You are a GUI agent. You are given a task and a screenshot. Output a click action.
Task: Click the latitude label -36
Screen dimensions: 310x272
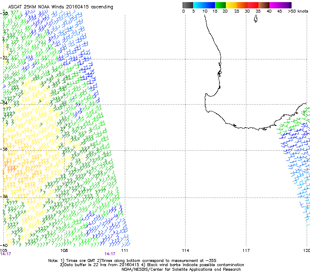tap(4, 149)
